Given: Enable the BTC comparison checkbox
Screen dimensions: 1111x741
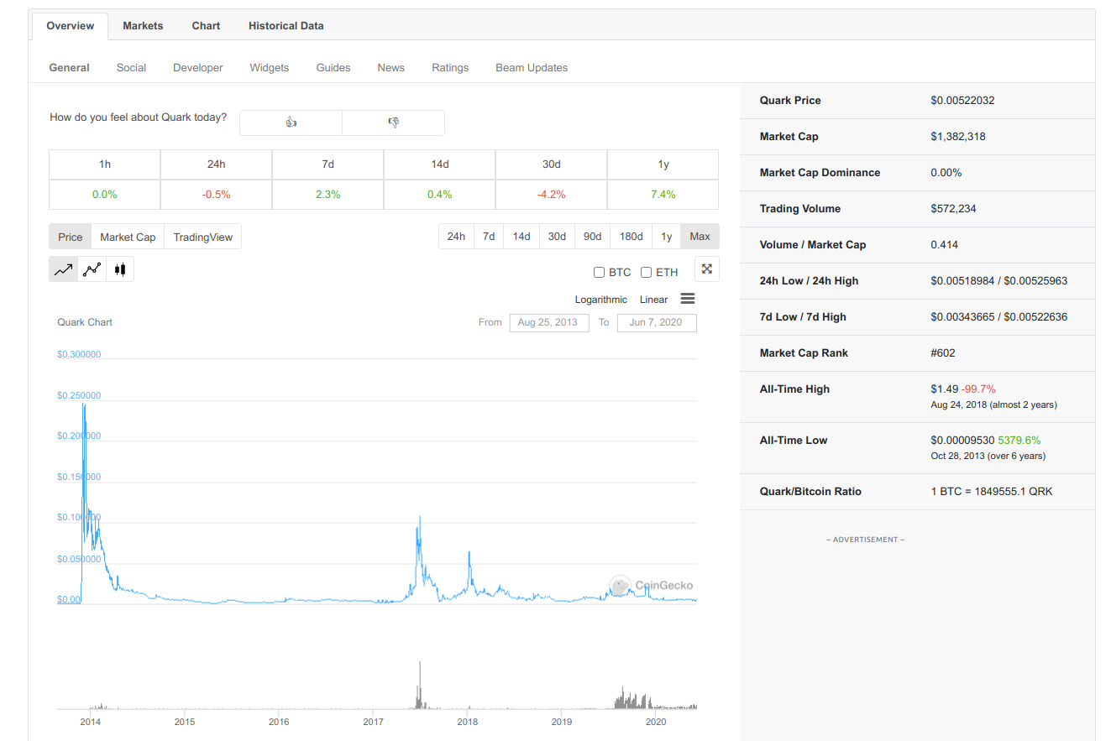Looking at the screenshot, I should [599, 272].
